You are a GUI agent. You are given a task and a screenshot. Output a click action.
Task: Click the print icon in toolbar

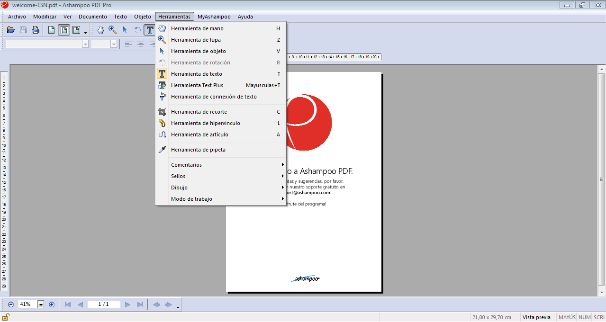click(36, 30)
